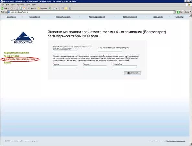192x146 pixels.
Task: Focus the 'июль' payments input field
Action: click(x=65, y=67)
